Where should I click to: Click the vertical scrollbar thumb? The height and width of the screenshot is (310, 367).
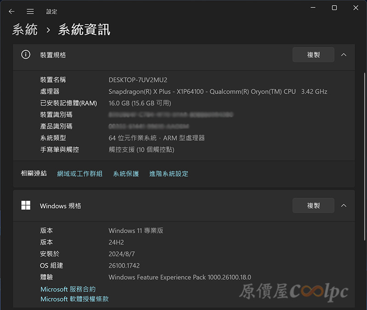click(364, 157)
